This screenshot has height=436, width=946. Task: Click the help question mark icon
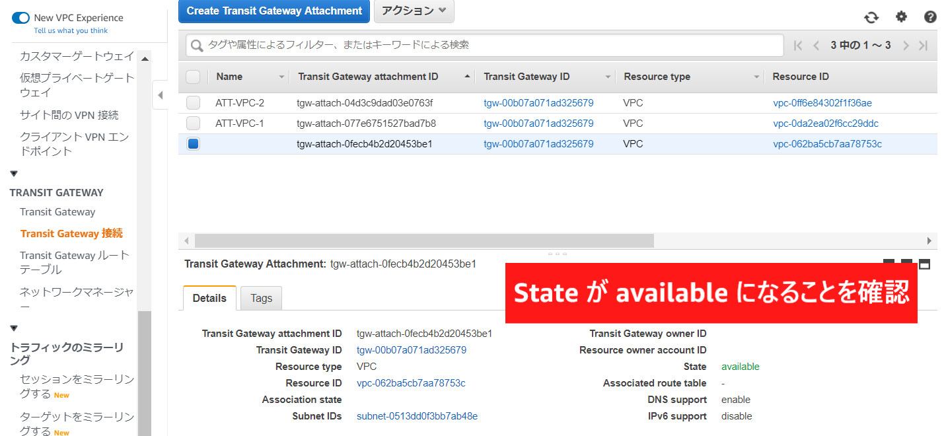(930, 17)
